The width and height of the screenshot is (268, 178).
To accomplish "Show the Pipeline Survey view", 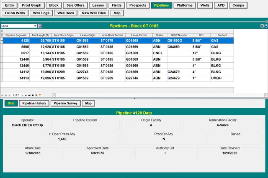I will coord(65,103).
